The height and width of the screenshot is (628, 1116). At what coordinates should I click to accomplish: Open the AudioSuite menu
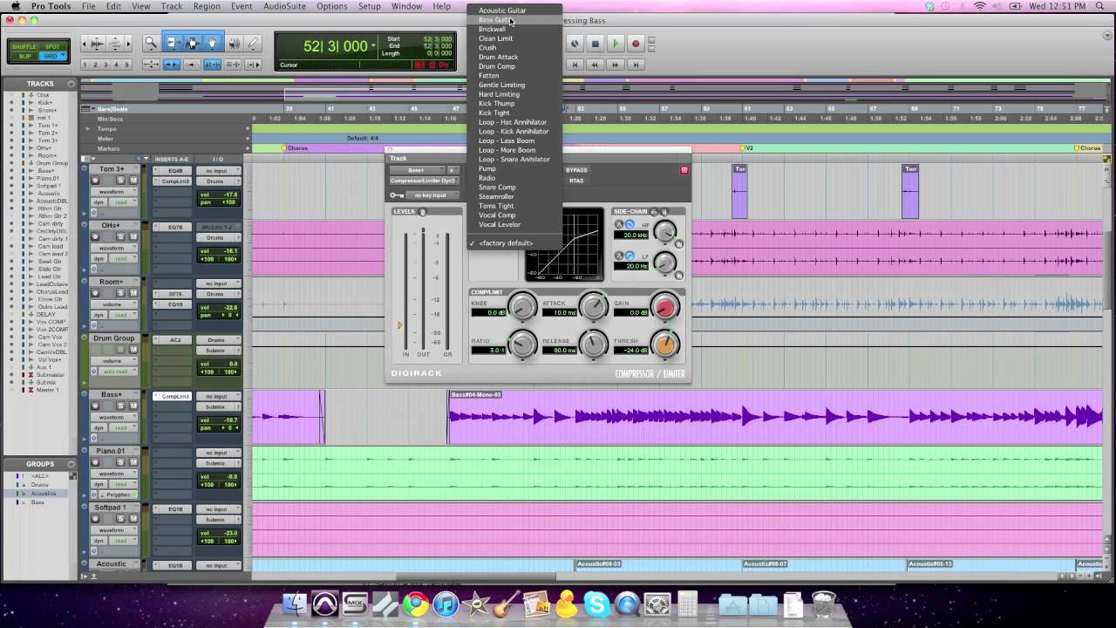[x=284, y=6]
